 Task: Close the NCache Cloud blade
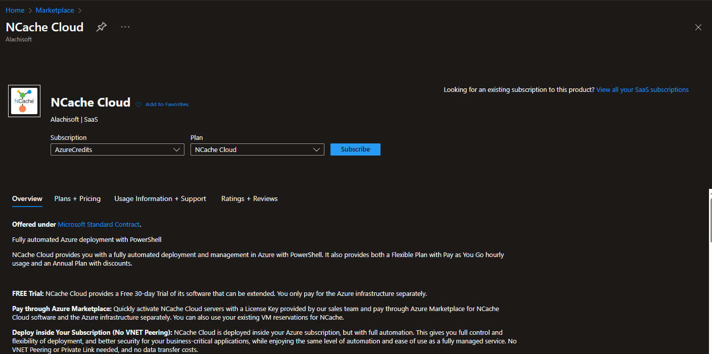tap(698, 27)
